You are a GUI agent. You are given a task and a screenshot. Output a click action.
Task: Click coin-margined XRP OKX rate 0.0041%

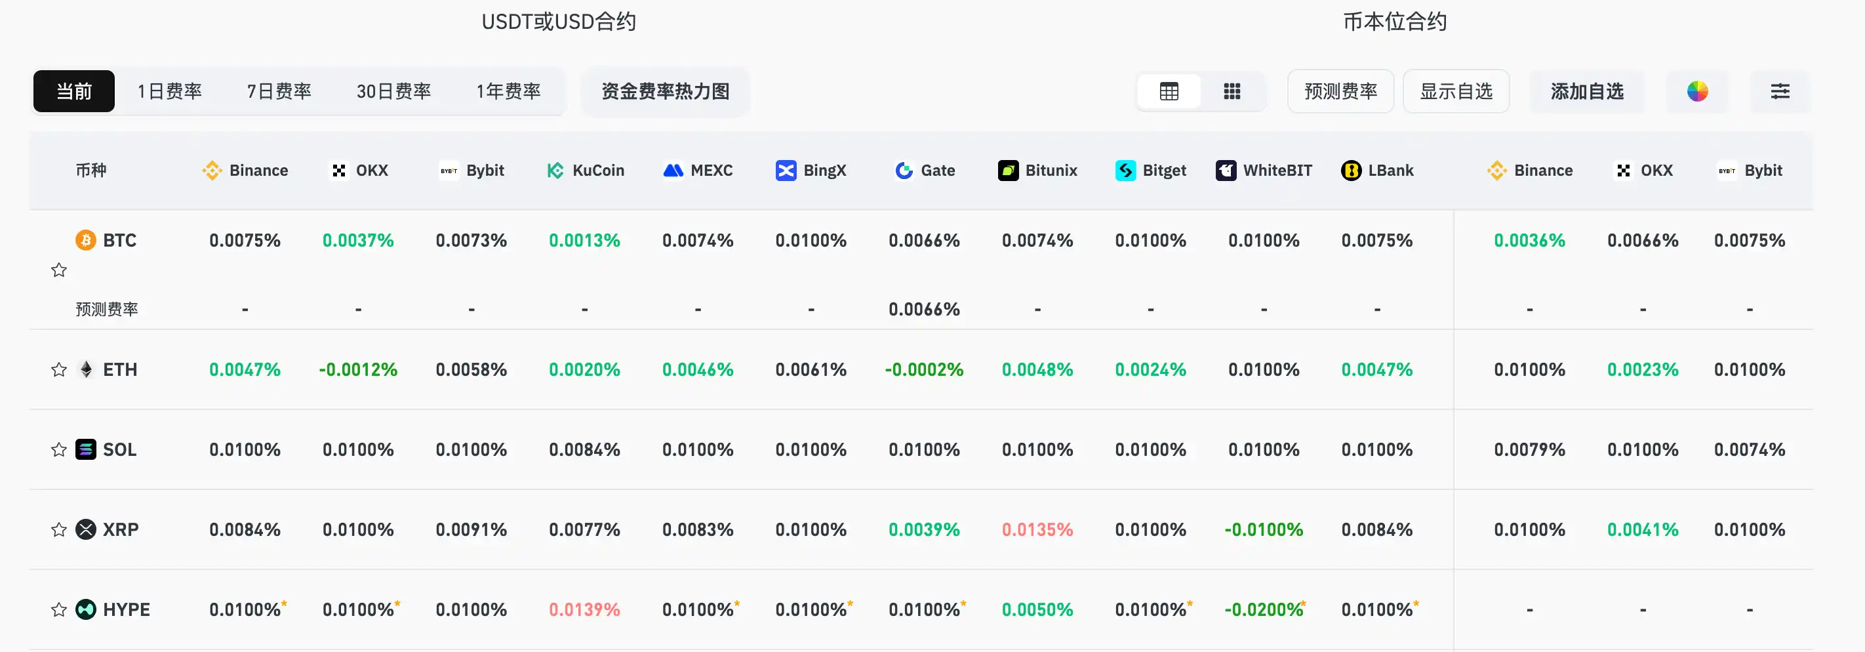[x=1642, y=529]
